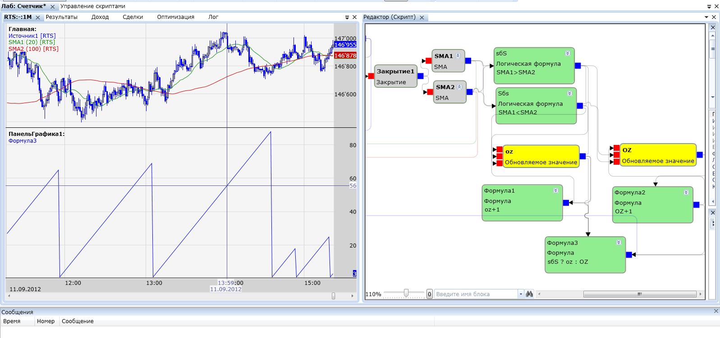Screen dimensions: 720x338
Task: Click the chart scrollbar right arrow
Action: [x=353, y=296]
